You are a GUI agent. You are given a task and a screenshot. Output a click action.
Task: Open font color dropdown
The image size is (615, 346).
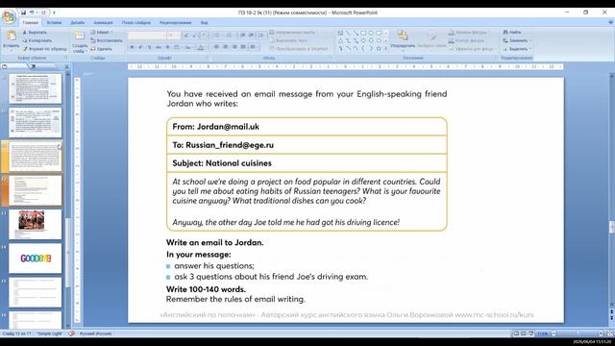tap(207, 47)
